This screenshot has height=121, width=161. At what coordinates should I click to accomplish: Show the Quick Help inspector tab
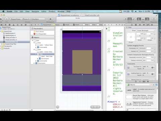(x=136, y=25)
